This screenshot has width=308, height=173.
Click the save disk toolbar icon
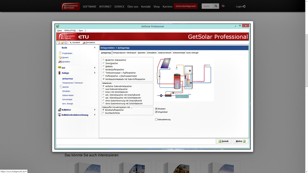66,42
